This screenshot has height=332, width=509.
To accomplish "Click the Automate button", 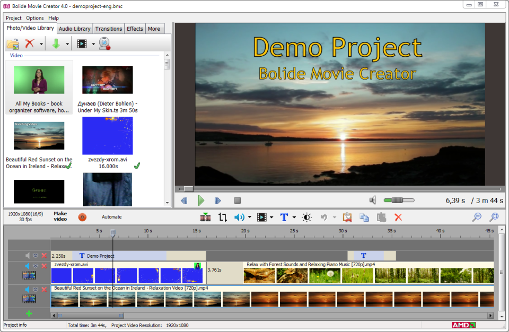I will tap(112, 217).
